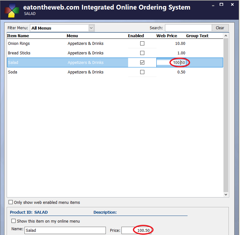Click Soda web price 0.50
This screenshot has height=235, width=240.
pyautogui.click(x=182, y=72)
